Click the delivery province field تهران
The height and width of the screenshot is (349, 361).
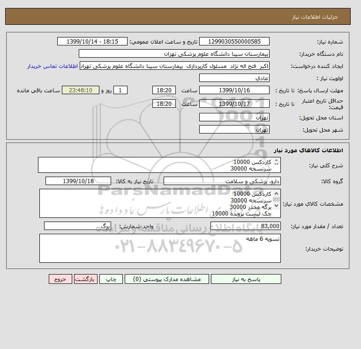pyautogui.click(x=234, y=117)
